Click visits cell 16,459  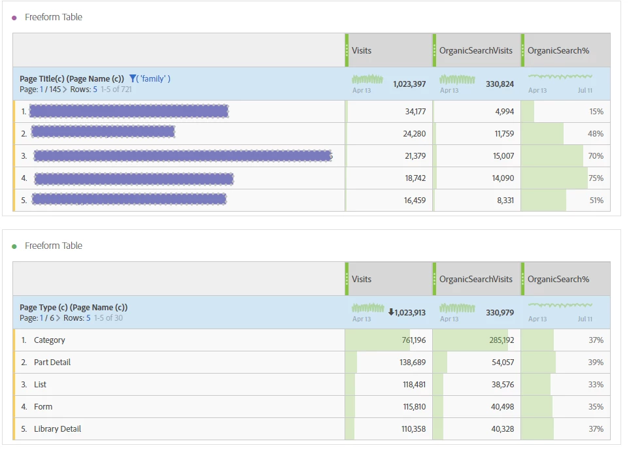click(x=389, y=201)
